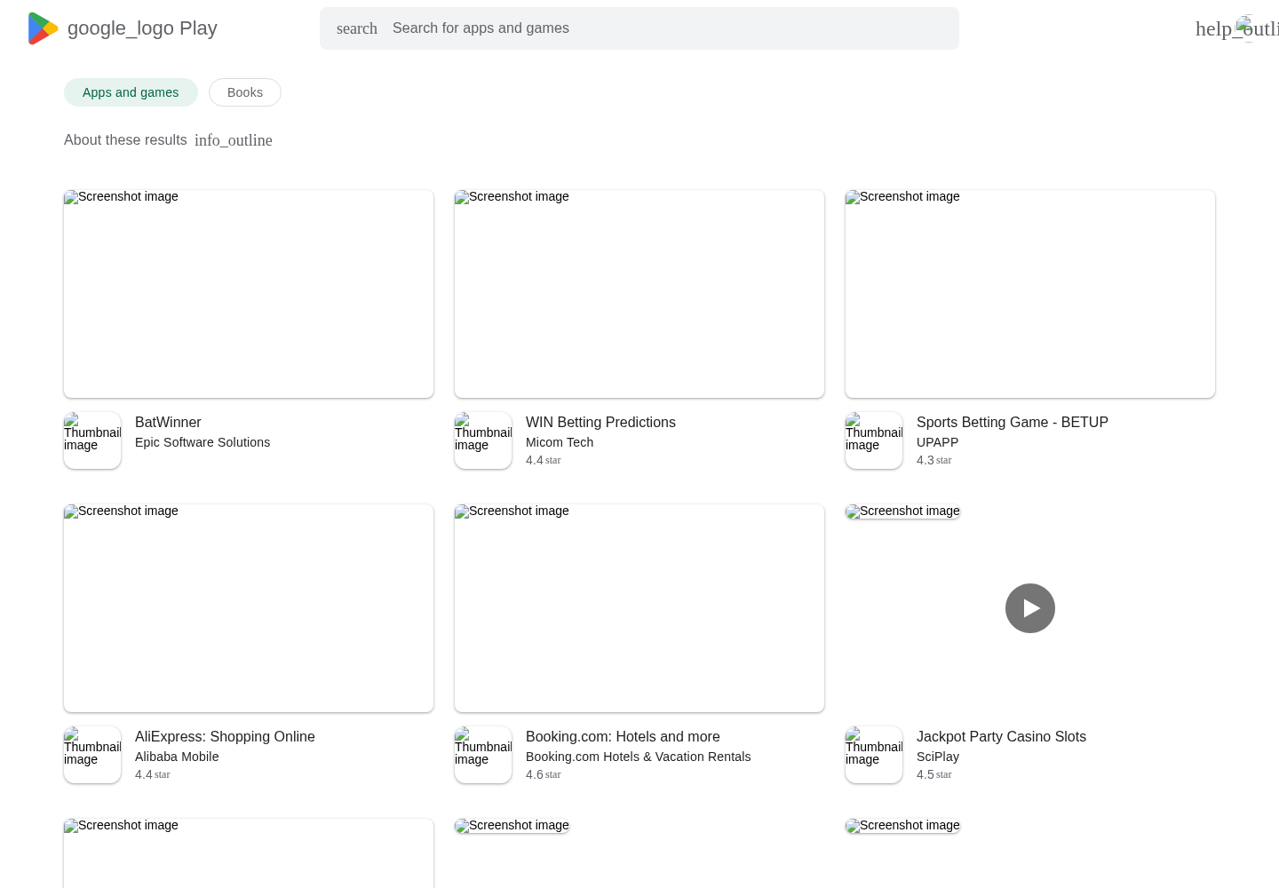
Task: Open the AliExpress: Shopping Online title
Action: tap(225, 737)
